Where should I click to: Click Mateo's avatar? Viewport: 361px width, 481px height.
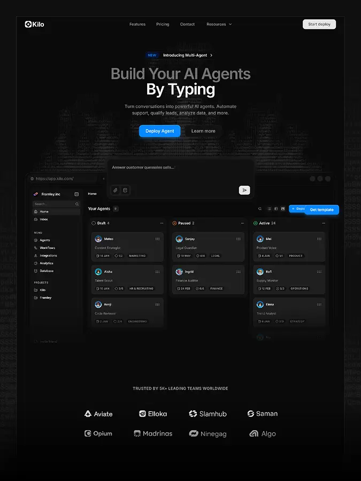click(98, 239)
